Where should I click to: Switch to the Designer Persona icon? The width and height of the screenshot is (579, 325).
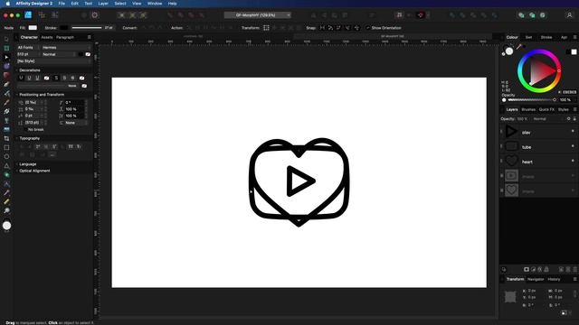pos(28,15)
